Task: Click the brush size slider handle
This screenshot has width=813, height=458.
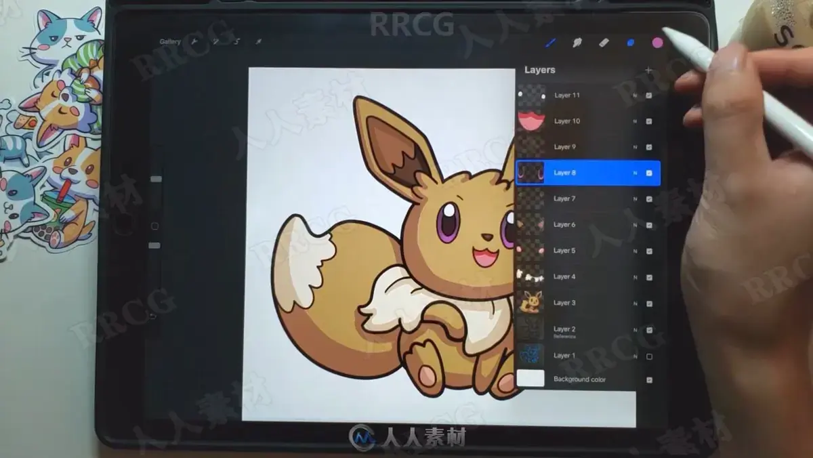Action: pyautogui.click(x=156, y=180)
